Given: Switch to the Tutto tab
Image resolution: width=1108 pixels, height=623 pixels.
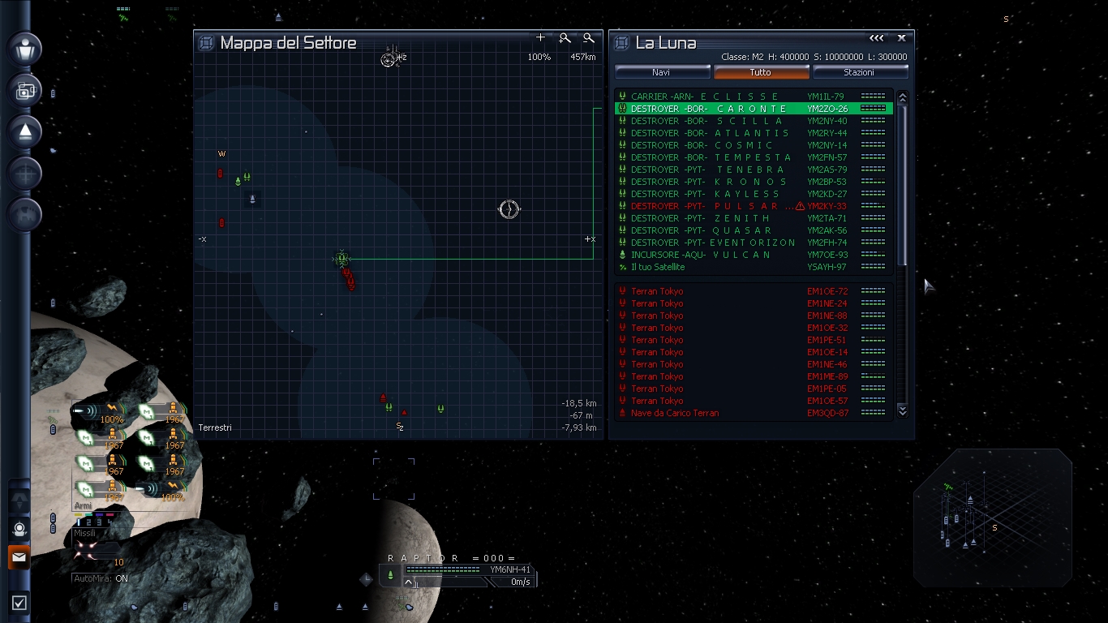Looking at the screenshot, I should 761,72.
